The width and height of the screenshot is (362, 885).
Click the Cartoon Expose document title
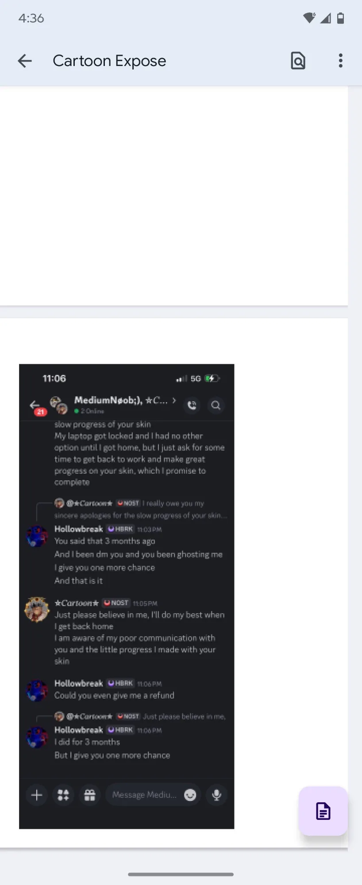coord(109,61)
